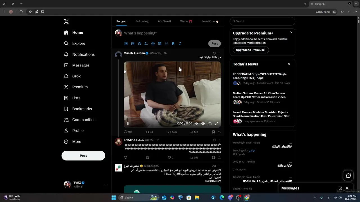
Task: Click the What's happening compose field
Action: 172,33
